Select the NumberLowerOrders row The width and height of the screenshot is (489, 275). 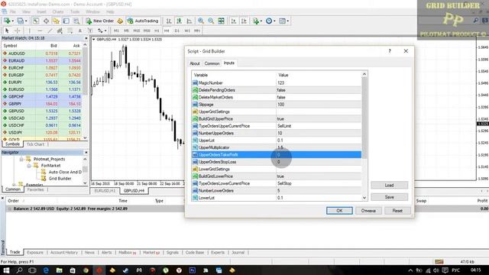point(277,190)
